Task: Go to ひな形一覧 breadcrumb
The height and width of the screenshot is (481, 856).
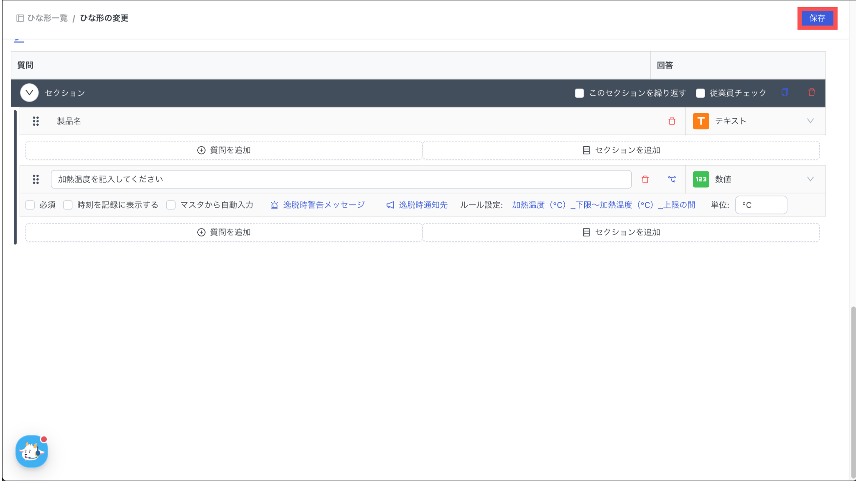Action: [47, 18]
